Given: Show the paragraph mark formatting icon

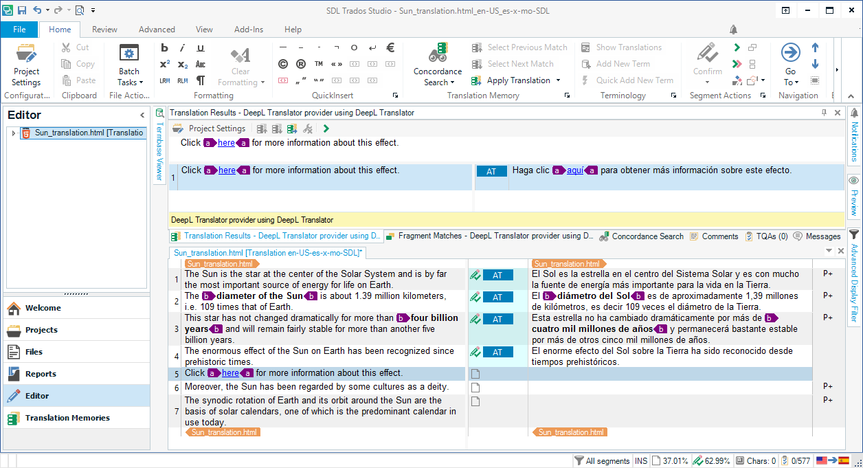Looking at the screenshot, I should point(201,80).
